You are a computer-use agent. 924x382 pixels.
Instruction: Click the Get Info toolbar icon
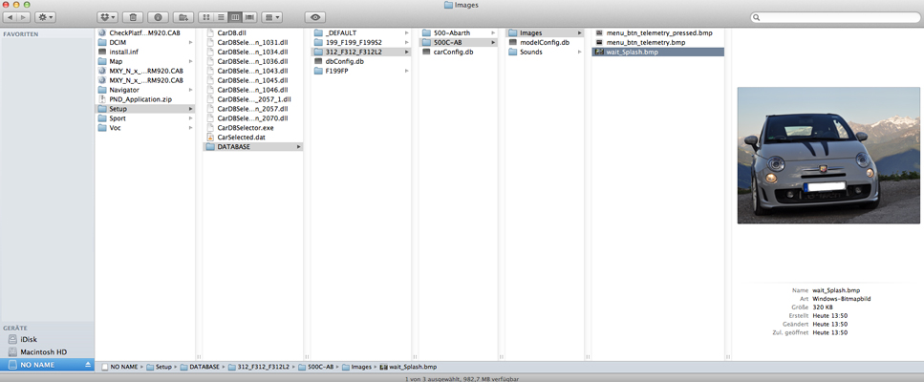point(158,17)
